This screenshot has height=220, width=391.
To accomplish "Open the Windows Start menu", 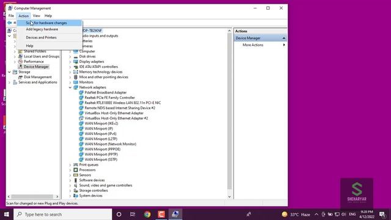I will pos(7,215).
